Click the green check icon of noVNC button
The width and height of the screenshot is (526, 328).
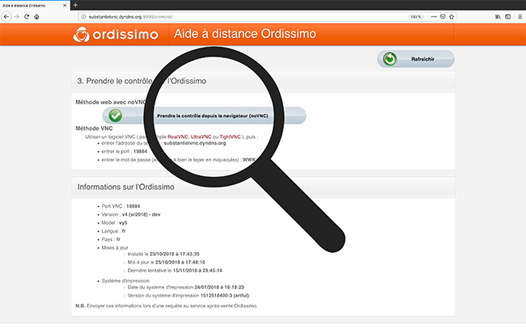[115, 116]
